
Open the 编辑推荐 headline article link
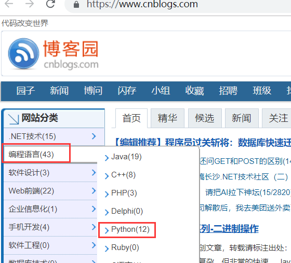[202, 143]
